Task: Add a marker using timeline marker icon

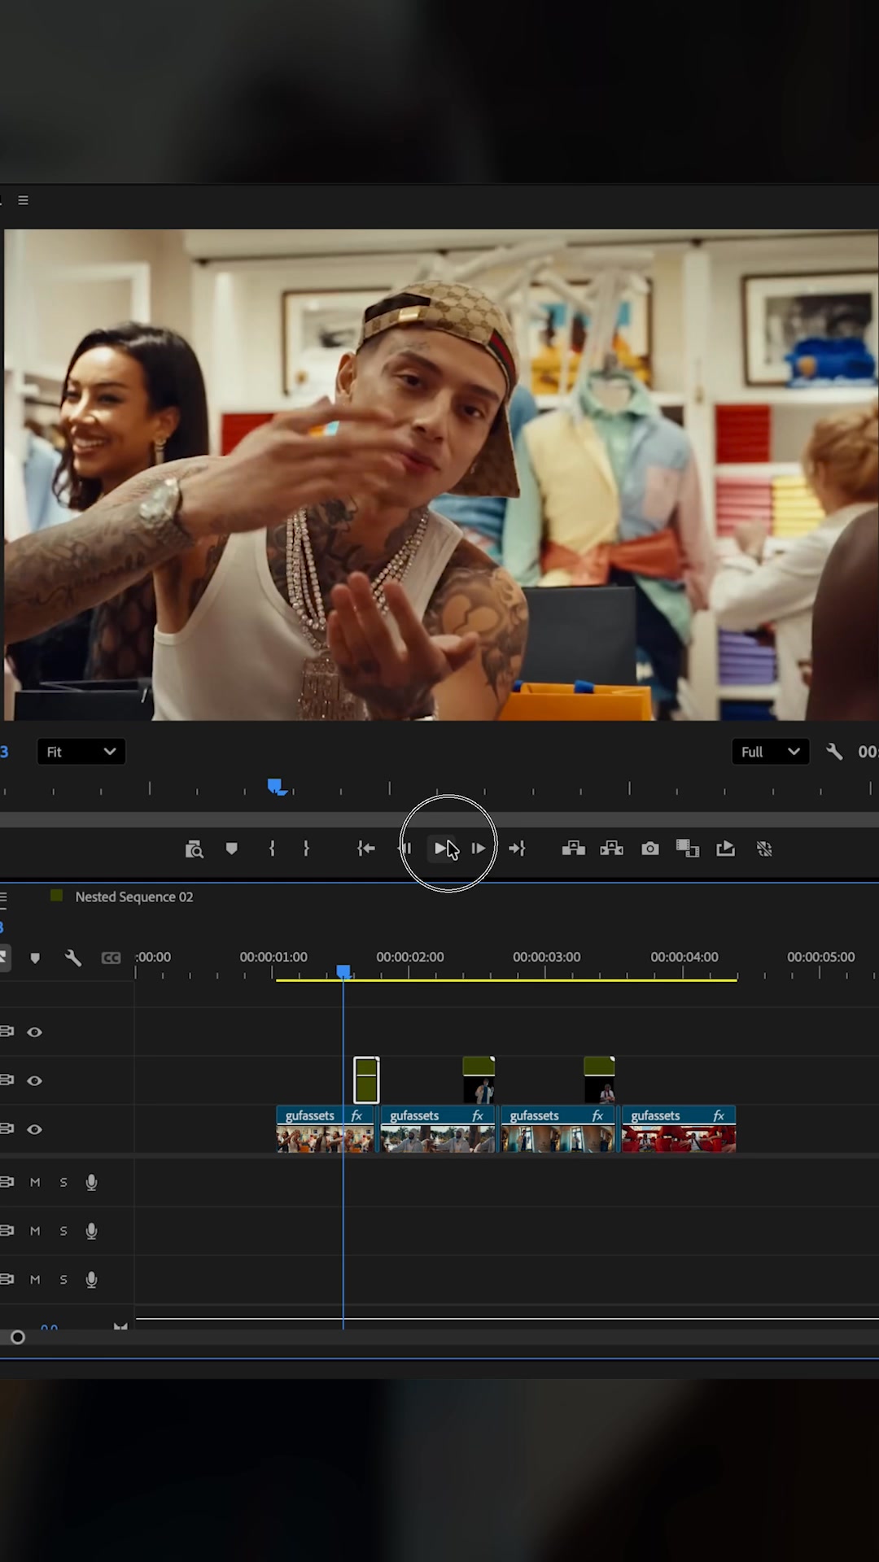Action: [35, 958]
